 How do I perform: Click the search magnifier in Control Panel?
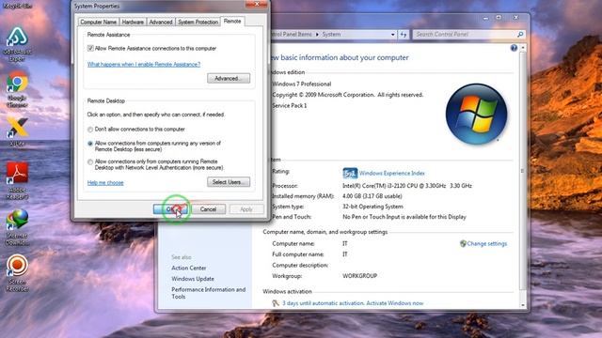(x=520, y=35)
